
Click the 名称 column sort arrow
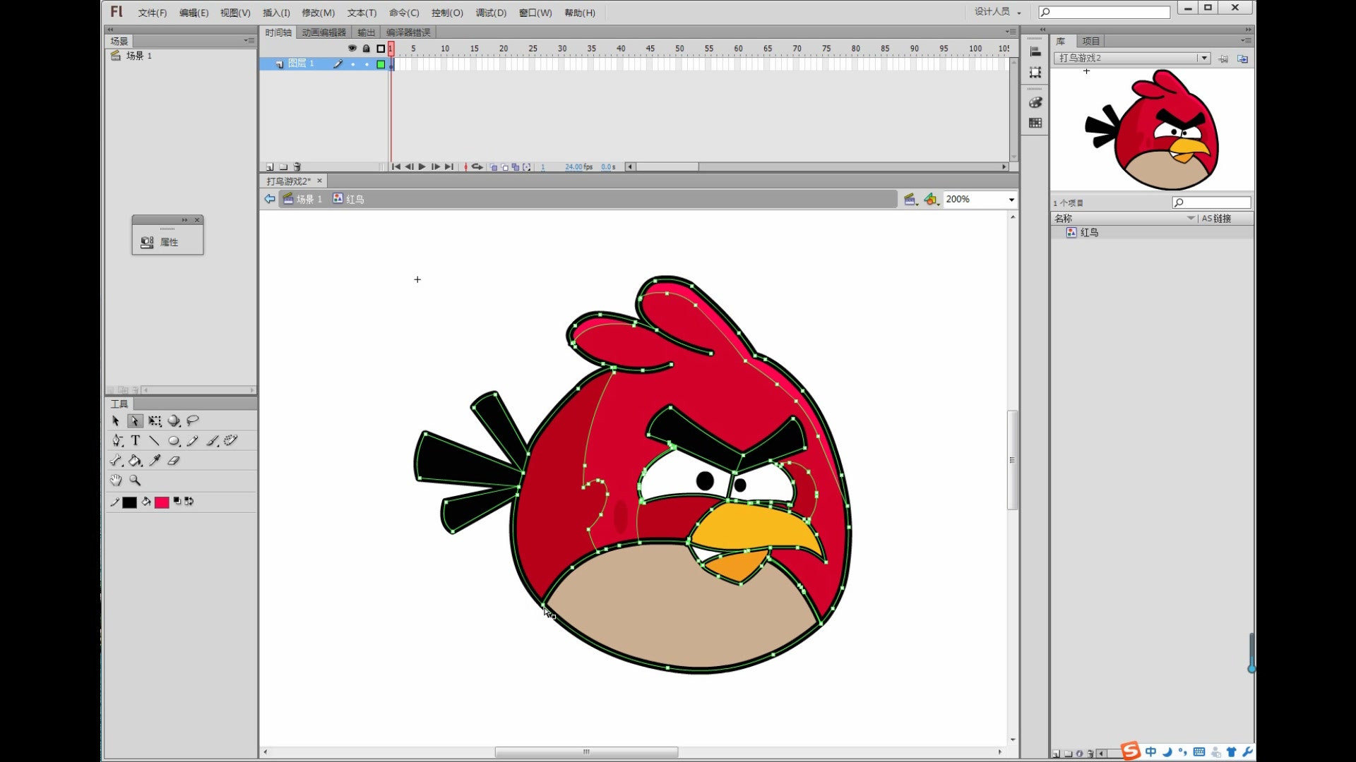(x=1191, y=218)
